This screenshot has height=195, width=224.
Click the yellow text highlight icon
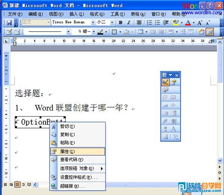176,22
